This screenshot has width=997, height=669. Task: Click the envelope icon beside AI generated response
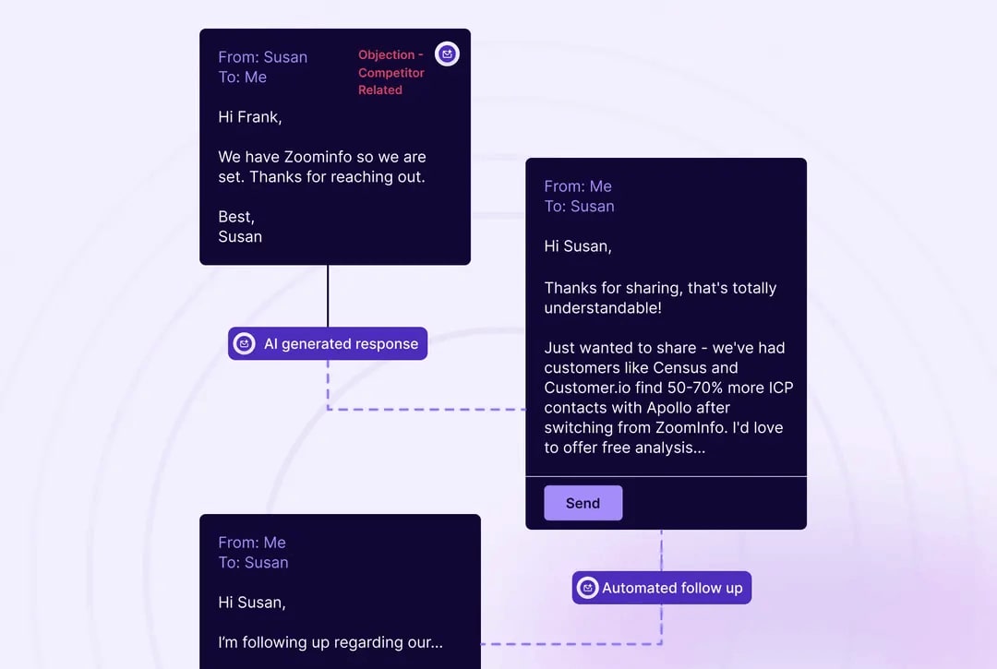coord(245,343)
